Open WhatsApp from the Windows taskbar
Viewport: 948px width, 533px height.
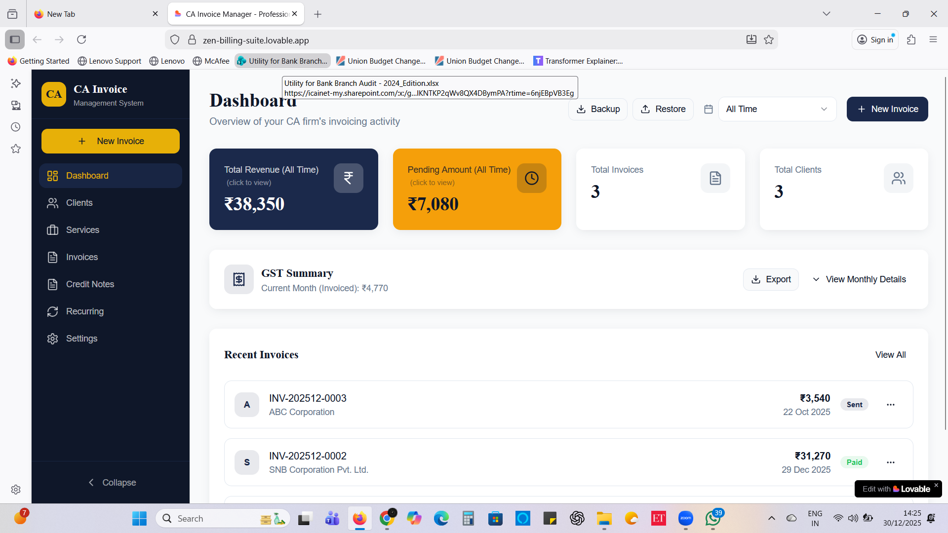(712, 518)
